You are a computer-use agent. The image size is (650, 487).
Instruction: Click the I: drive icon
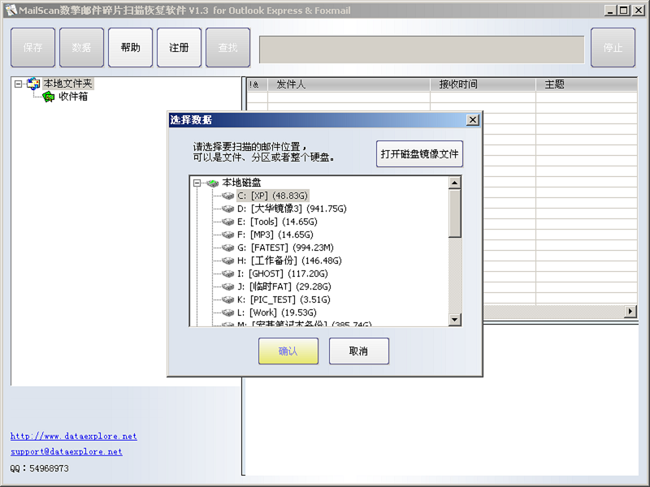(x=228, y=274)
